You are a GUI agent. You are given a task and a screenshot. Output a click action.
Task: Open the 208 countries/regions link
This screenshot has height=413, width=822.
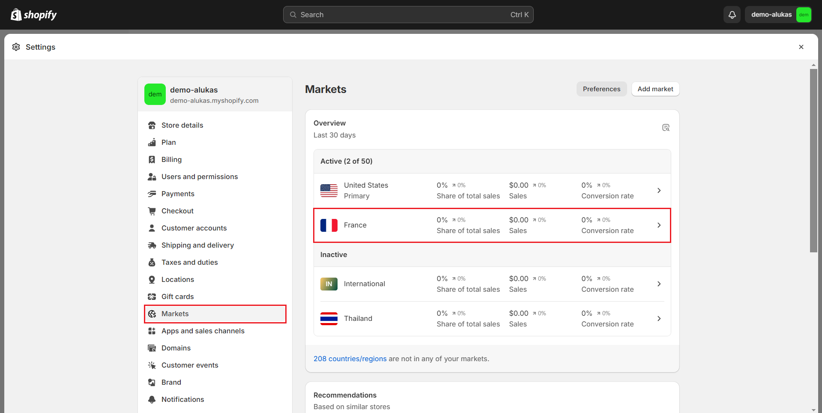pos(350,359)
